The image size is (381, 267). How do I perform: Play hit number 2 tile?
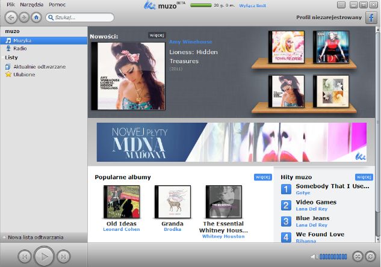pos(286,205)
